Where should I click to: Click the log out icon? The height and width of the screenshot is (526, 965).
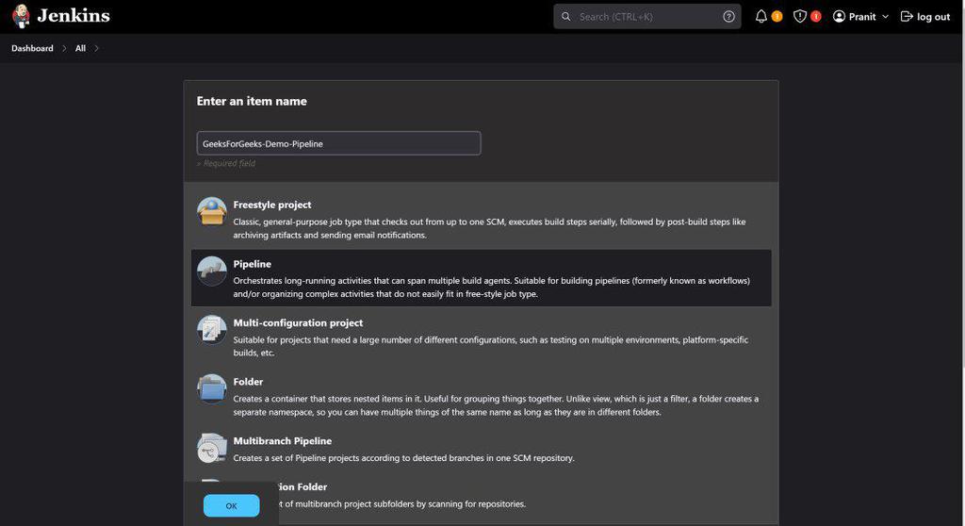click(907, 16)
